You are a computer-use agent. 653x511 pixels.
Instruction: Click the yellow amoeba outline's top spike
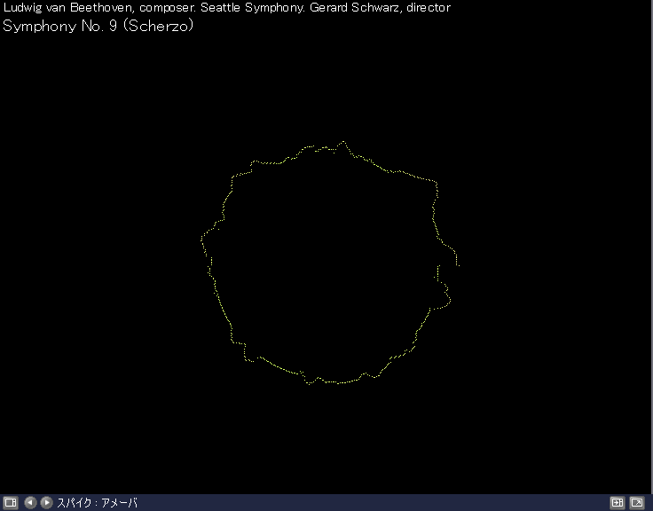pyautogui.click(x=344, y=142)
